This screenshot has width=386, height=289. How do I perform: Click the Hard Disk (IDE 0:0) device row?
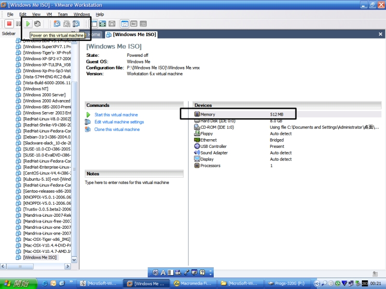[x=288, y=121]
